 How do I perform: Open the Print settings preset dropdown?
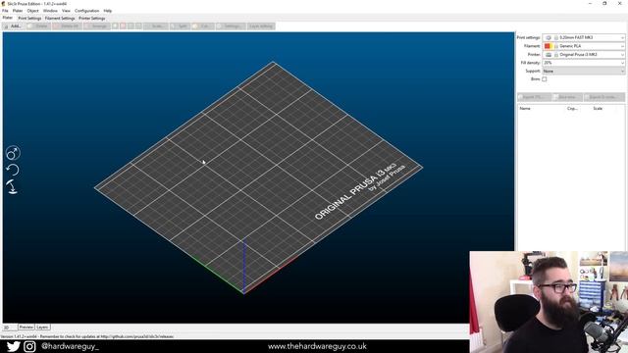pyautogui.click(x=584, y=37)
